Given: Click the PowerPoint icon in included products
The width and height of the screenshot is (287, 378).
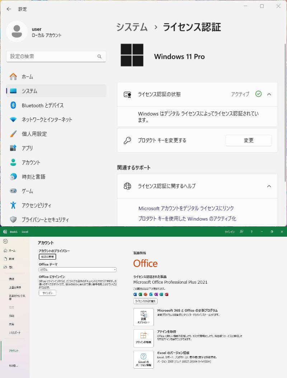Looking at the screenshot, I should [145, 294].
